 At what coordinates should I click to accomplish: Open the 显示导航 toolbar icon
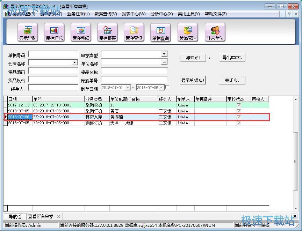(x=28, y=32)
